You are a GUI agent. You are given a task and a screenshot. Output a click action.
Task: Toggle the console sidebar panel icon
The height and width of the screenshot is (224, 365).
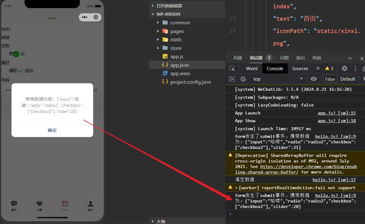click(x=232, y=79)
